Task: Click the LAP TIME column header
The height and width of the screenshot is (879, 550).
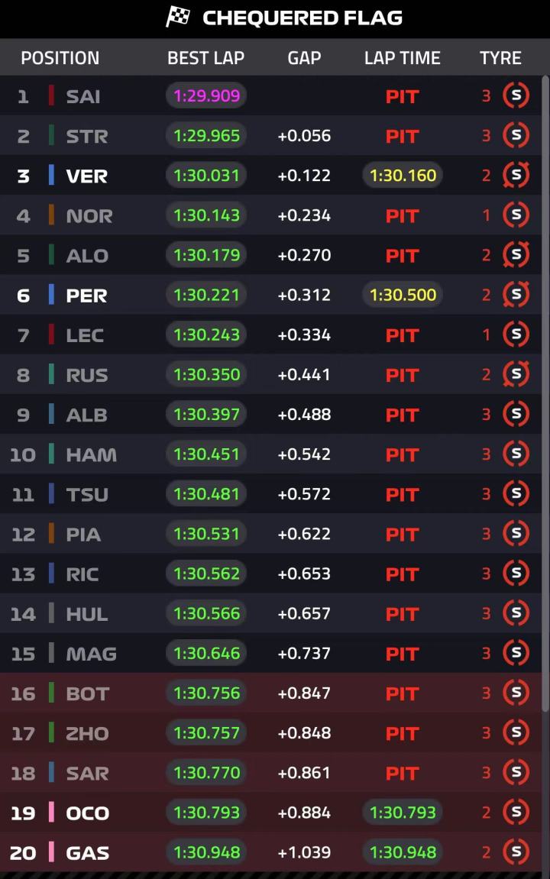Action: point(403,58)
